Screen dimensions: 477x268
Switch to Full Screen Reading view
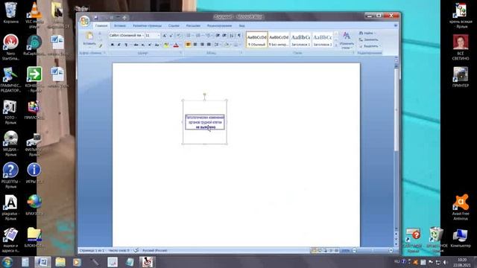pyautogui.click(x=320, y=250)
